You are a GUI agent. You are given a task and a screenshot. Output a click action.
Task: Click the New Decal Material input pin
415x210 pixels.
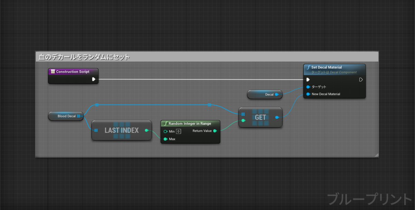(x=308, y=94)
